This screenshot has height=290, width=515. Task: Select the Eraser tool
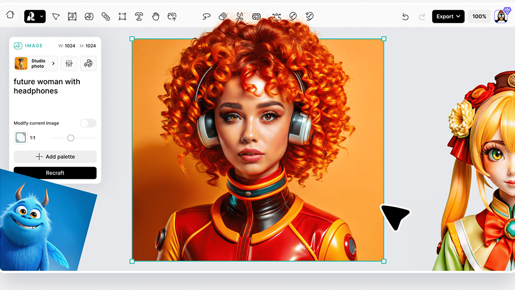coord(223,16)
